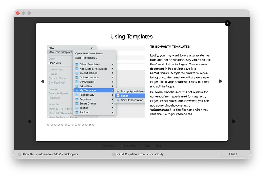Open the dimmed Welcome link
This screenshot has height=177, width=264.
pyautogui.click(x=109, y=146)
